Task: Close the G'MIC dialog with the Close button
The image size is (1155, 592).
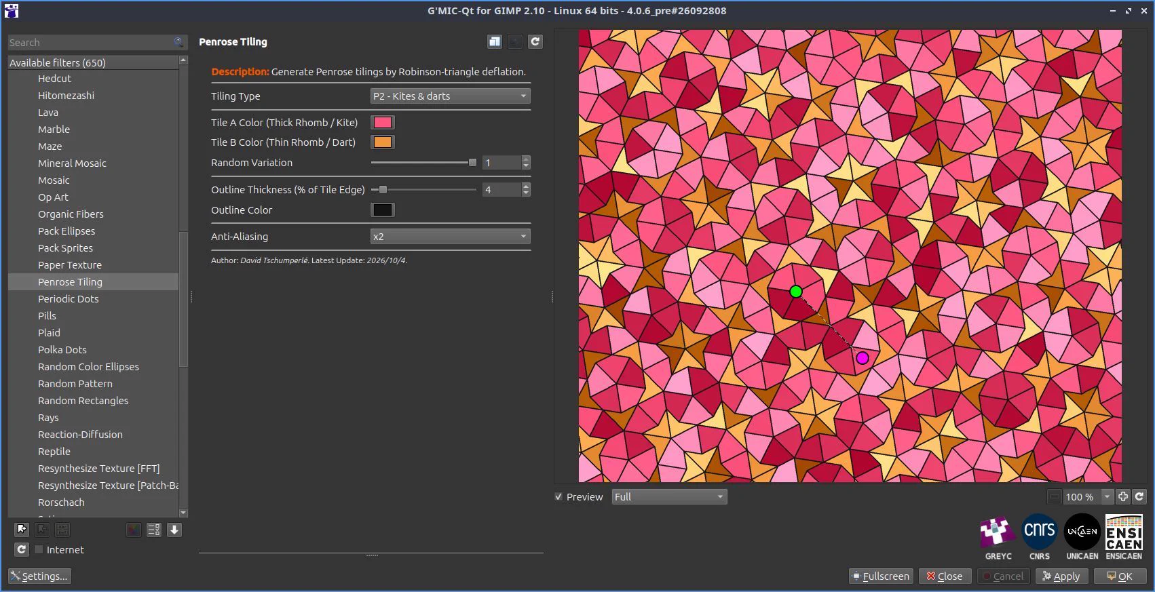Action: pos(945,576)
